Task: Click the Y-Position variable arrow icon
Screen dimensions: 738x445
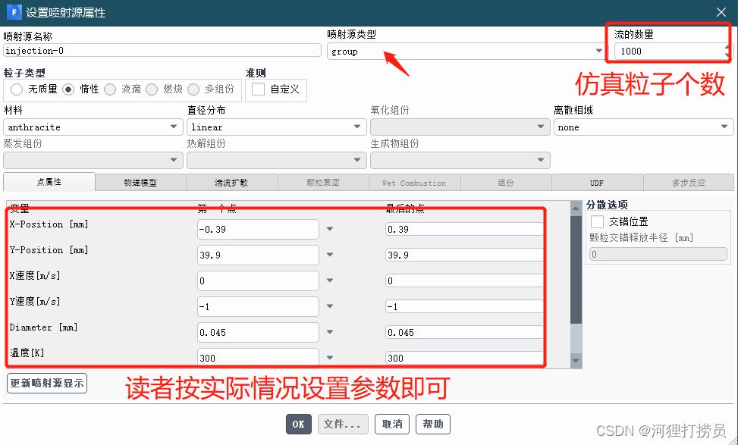Action: [330, 255]
